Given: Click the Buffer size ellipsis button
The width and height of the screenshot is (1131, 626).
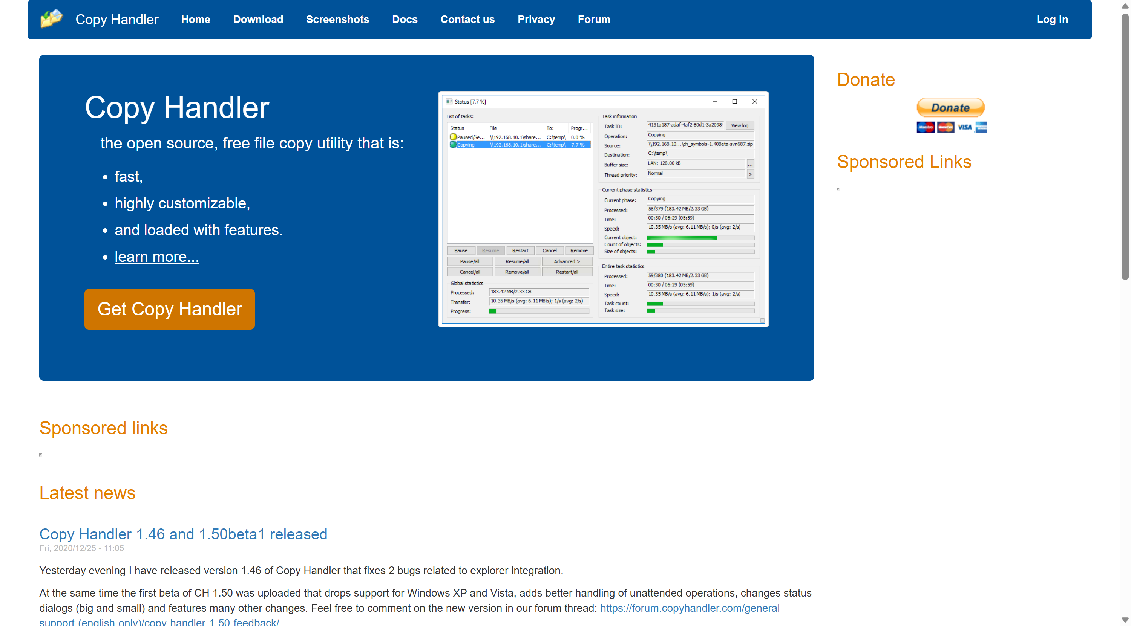Looking at the screenshot, I should coord(751,165).
